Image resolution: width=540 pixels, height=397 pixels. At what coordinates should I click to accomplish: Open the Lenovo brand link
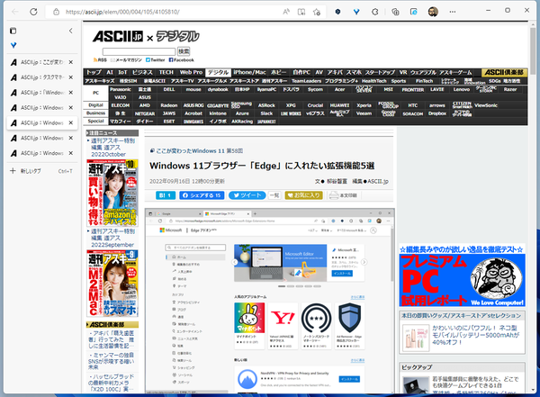pos(462,90)
